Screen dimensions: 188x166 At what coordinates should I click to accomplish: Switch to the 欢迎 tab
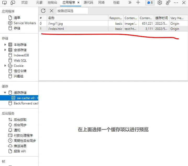tap(24, 3)
